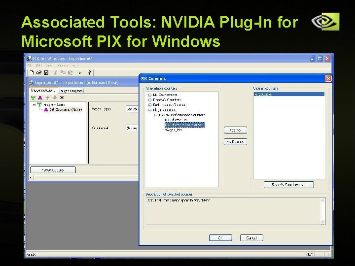The height and width of the screenshot is (266, 355).
Task: Click the Open file toolbar icon
Action: [x=39, y=72]
